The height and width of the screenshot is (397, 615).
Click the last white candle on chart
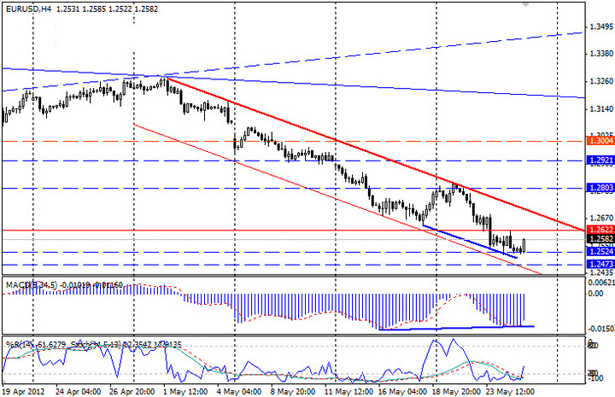tap(524, 245)
